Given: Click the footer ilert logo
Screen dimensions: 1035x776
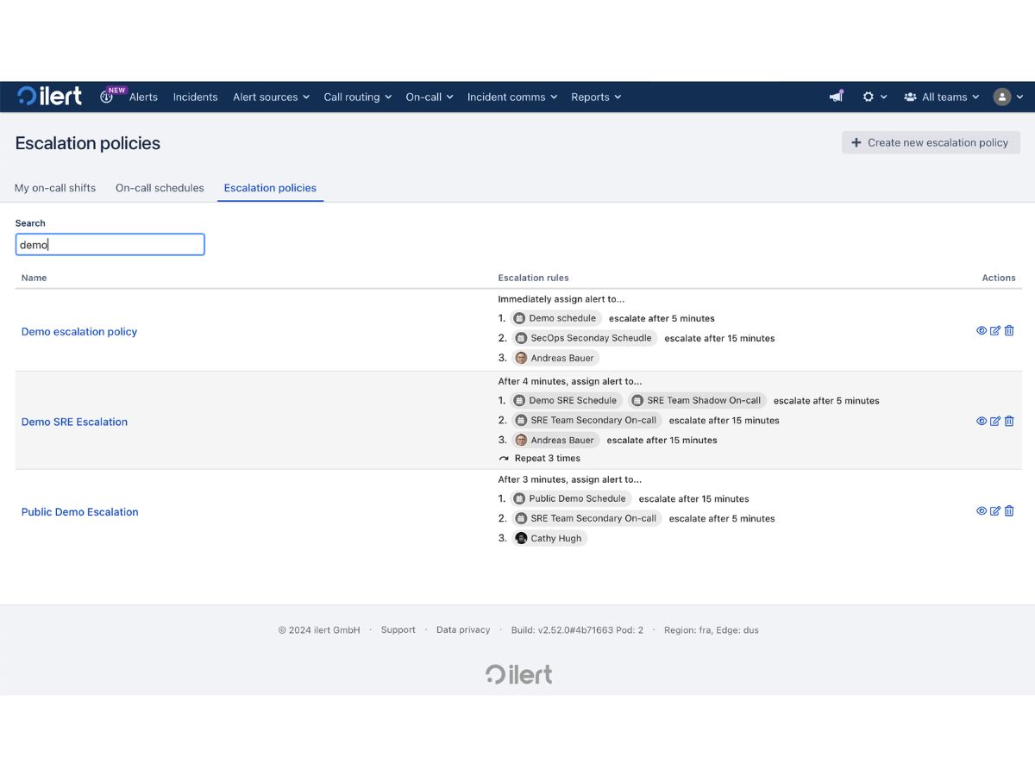Looking at the screenshot, I should coord(518,673).
